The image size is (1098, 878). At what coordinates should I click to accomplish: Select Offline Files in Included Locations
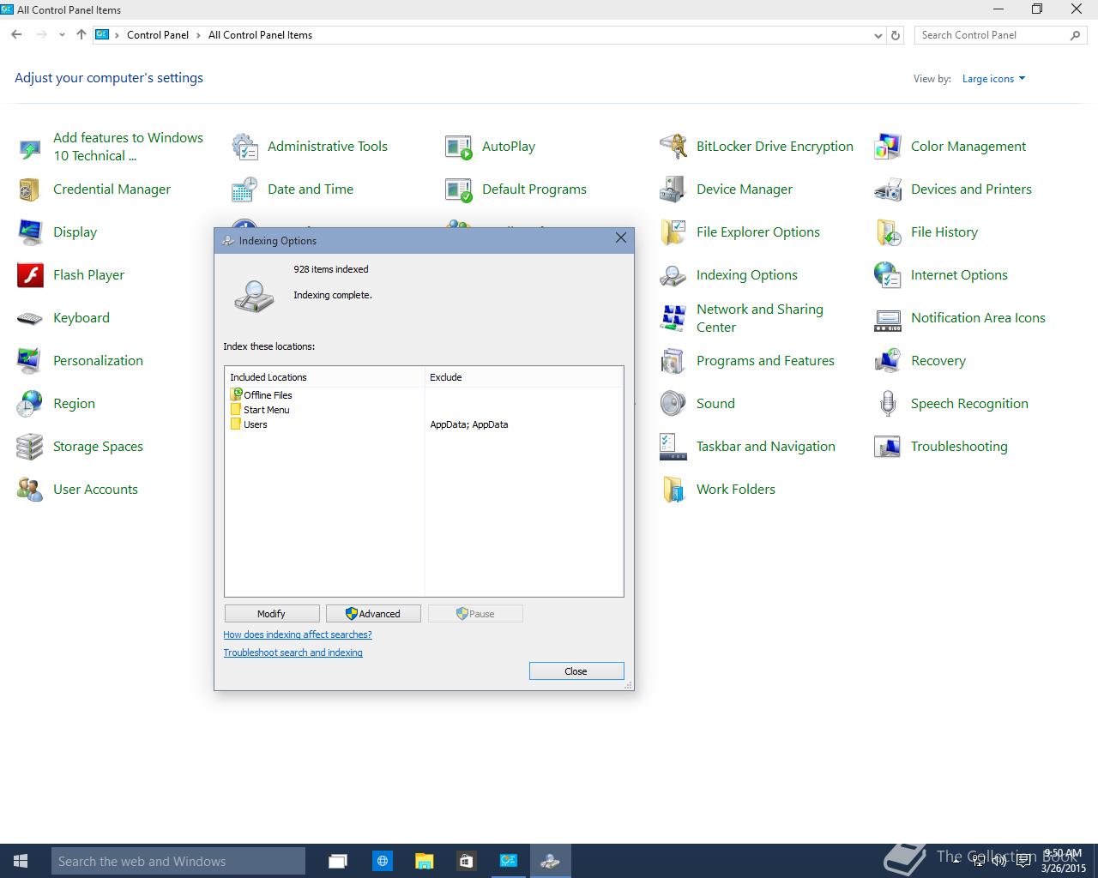tap(262, 395)
